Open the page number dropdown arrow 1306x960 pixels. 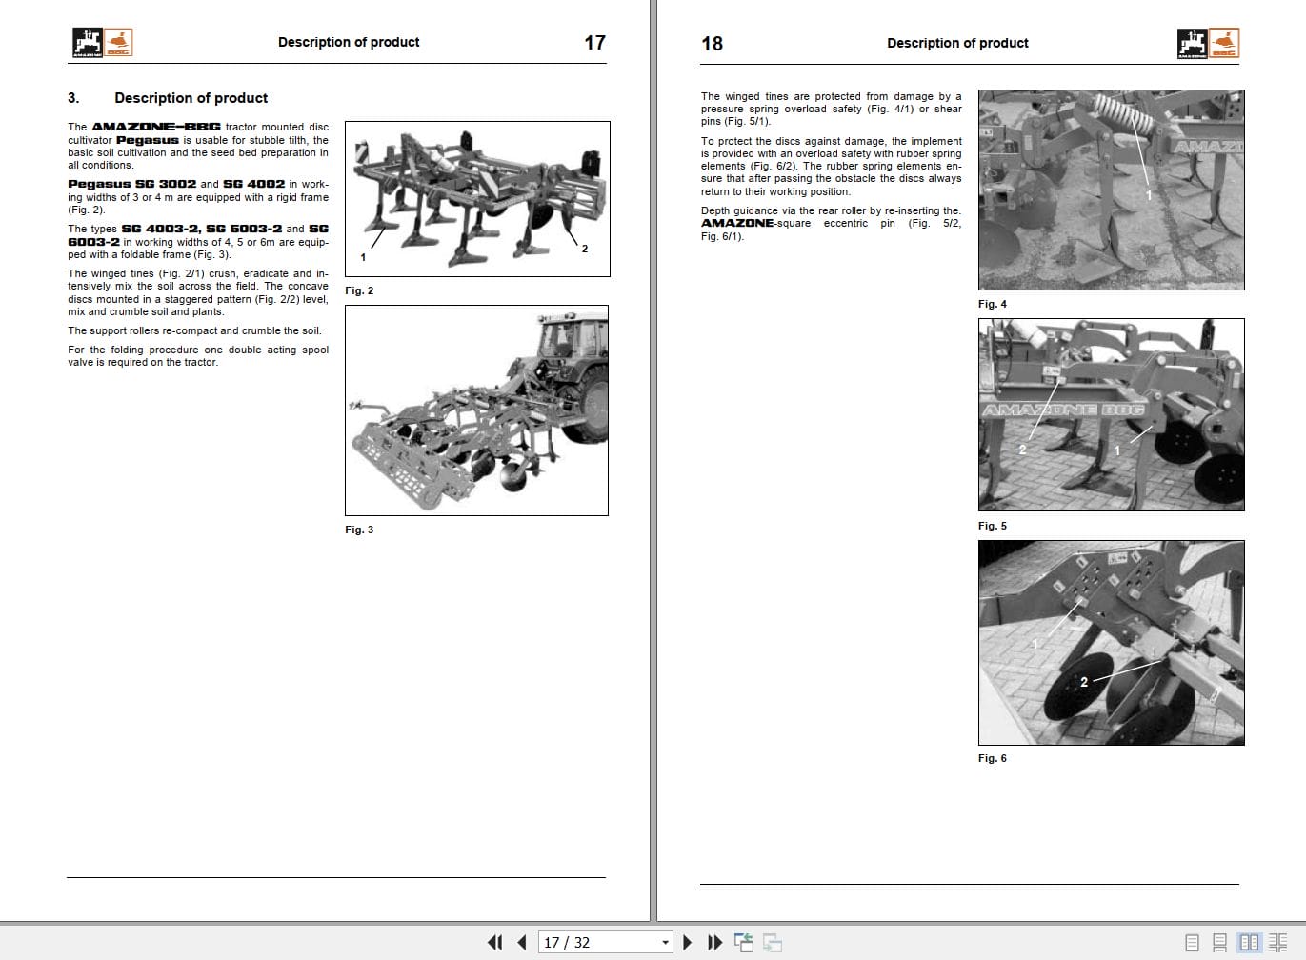665,943
